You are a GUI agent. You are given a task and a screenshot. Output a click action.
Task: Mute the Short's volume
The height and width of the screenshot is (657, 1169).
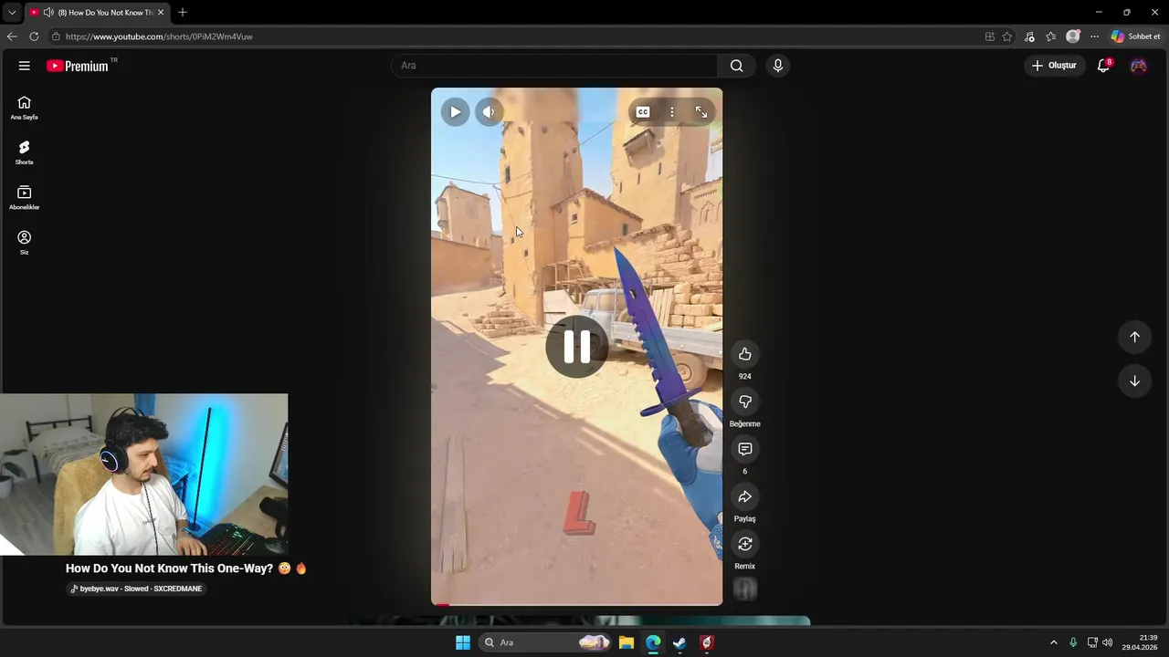pyautogui.click(x=489, y=112)
